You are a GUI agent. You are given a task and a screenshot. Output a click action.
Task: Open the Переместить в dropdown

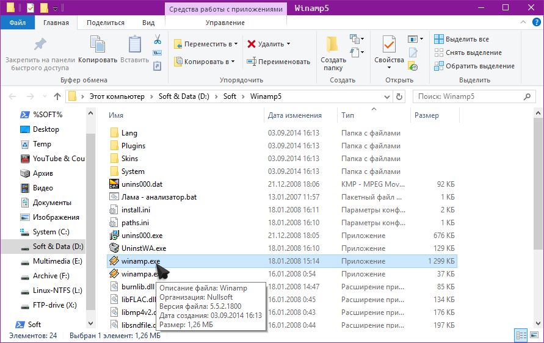206,44
